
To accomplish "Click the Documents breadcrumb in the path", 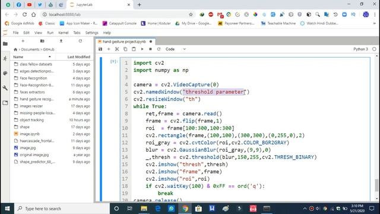I will click(x=30, y=49).
